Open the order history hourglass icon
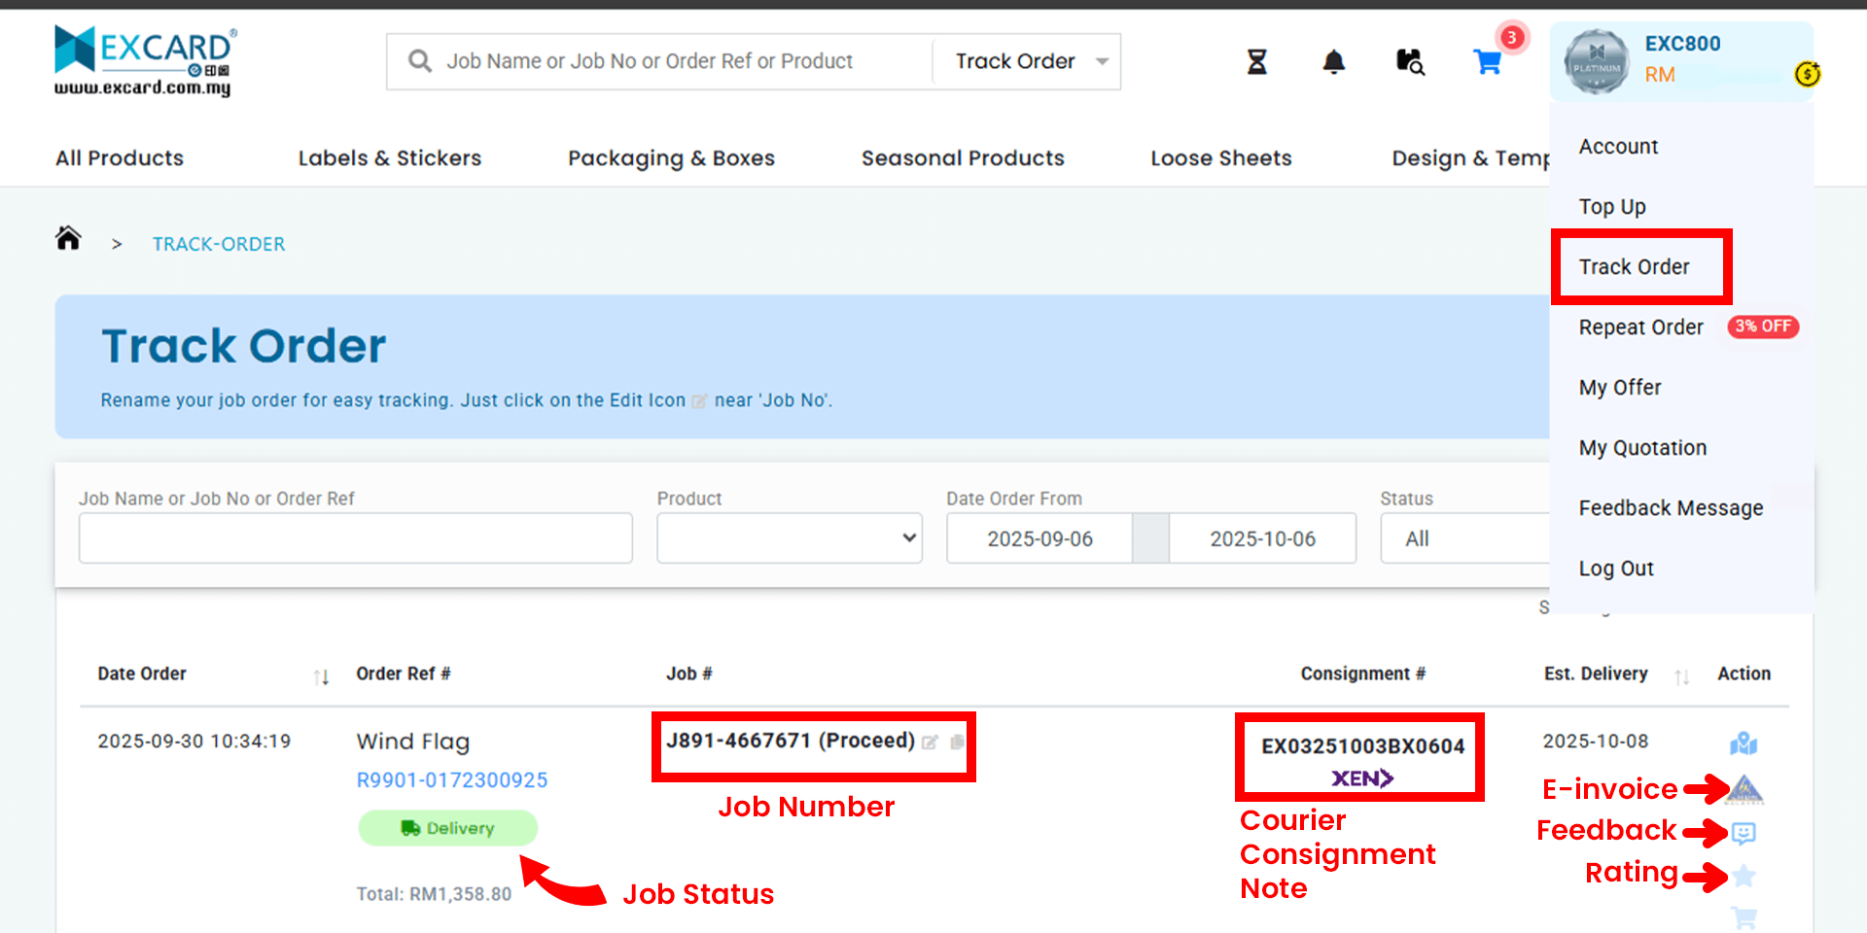Viewport: 1867px width, 933px height. pos(1256,61)
